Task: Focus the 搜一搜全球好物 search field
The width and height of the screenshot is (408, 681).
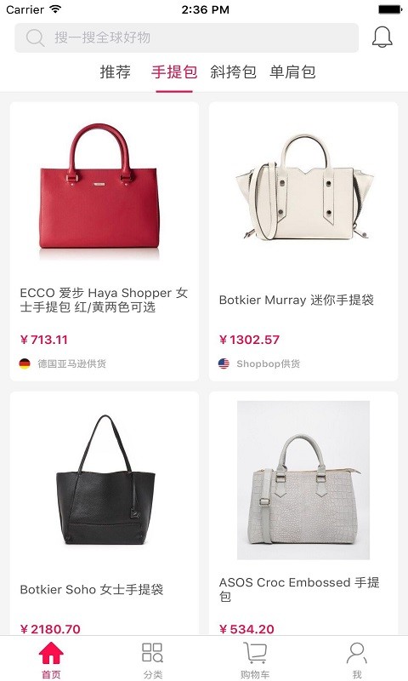Action: click(186, 37)
